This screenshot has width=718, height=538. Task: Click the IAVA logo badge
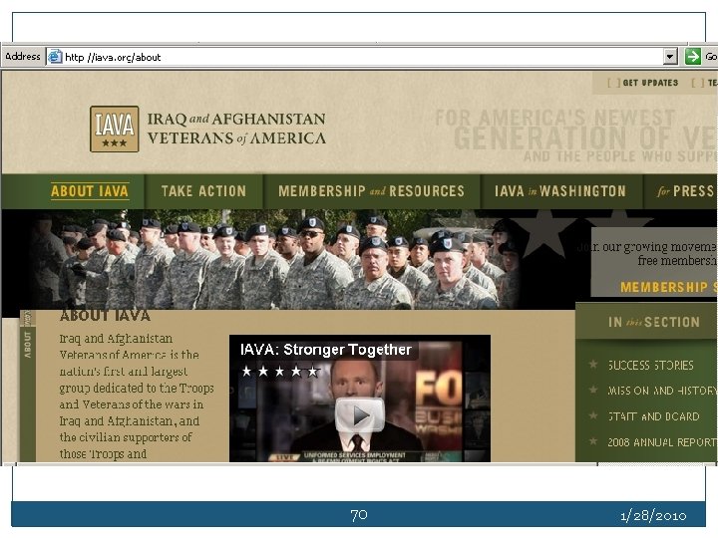[114, 129]
